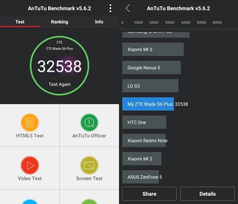Viewport: 238px width, 204px height.
Task: Select the Xiaomi Redmi Note ranking bar
Action: [144, 140]
